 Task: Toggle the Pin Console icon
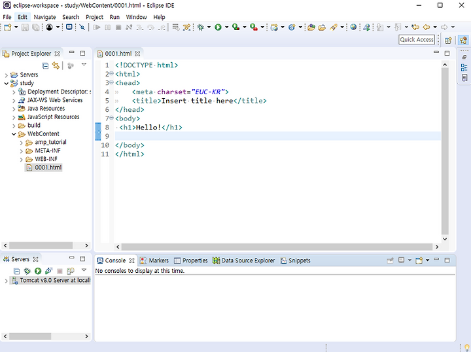coord(390,260)
